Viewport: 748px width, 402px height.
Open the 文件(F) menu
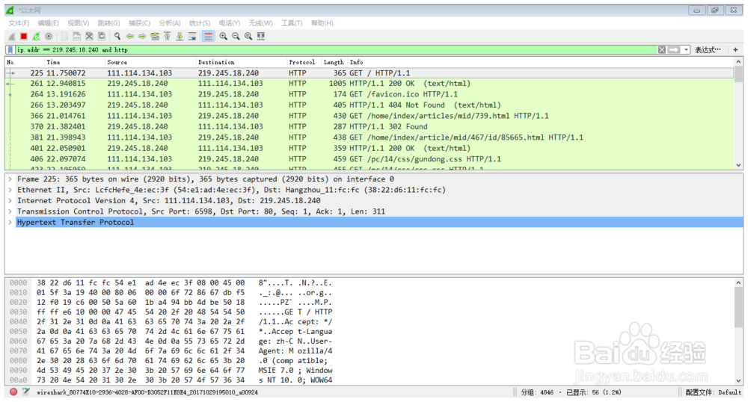(x=19, y=23)
